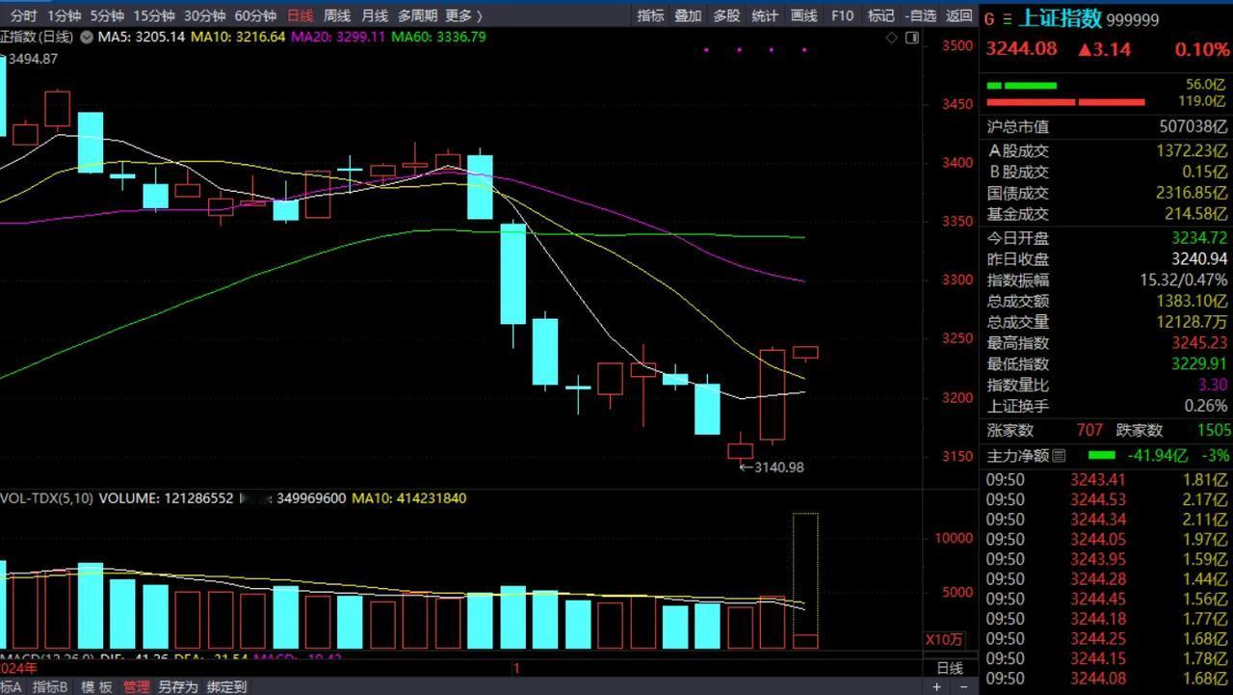
Task: Open the 统计 statistics tool
Action: point(765,15)
